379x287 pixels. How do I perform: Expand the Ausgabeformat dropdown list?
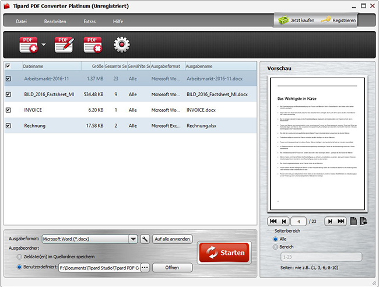133,239
